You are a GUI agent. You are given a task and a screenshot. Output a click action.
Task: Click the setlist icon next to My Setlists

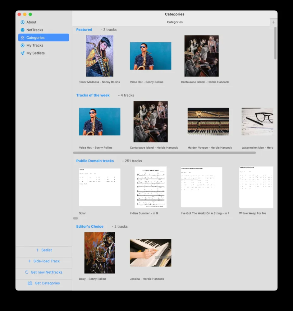point(22,53)
